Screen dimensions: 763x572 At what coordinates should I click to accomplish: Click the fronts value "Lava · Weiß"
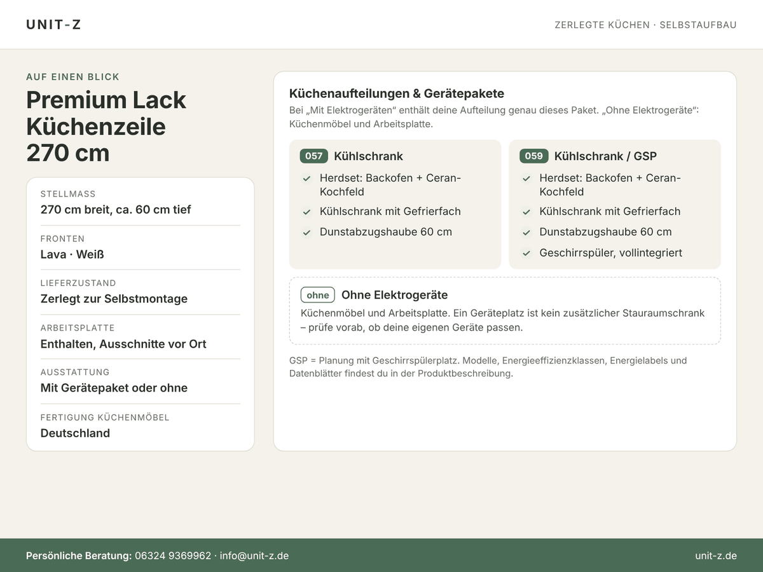point(72,254)
